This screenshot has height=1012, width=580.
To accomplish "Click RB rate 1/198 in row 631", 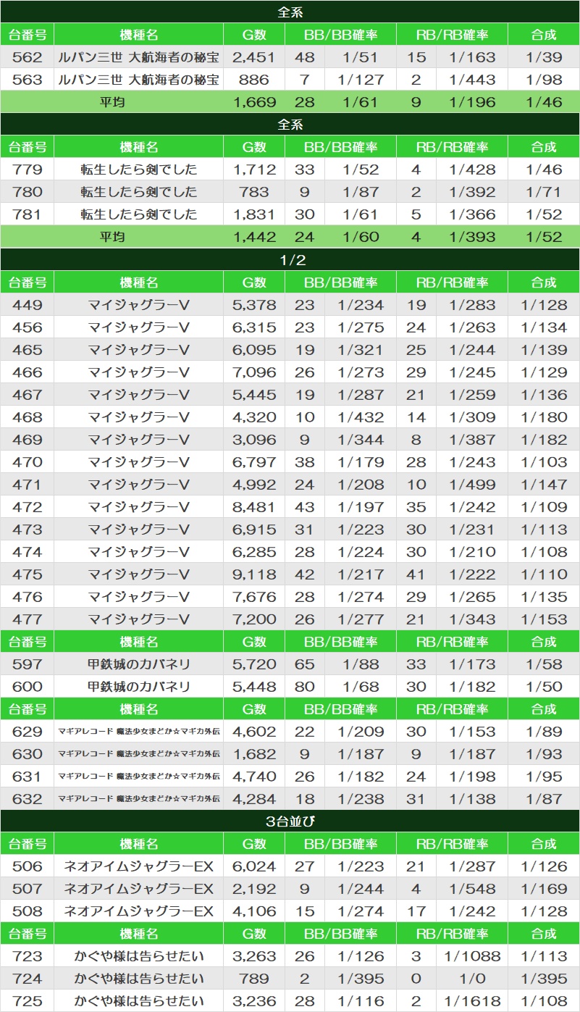I will (472, 777).
